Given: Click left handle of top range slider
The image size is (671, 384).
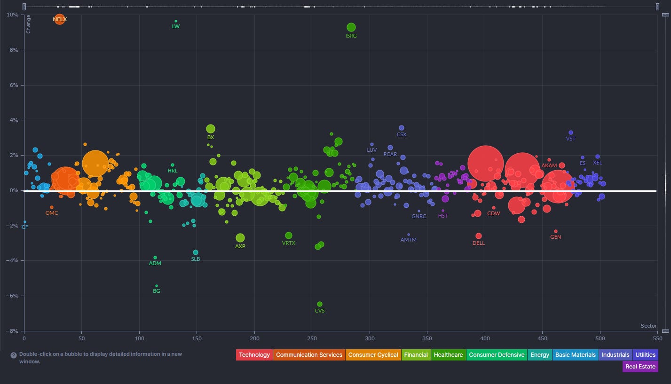Looking at the screenshot, I should [24, 7].
